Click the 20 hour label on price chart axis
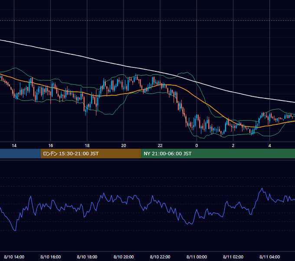Image resolution: width=295 pixels, height=261 pixels. tap(124, 146)
